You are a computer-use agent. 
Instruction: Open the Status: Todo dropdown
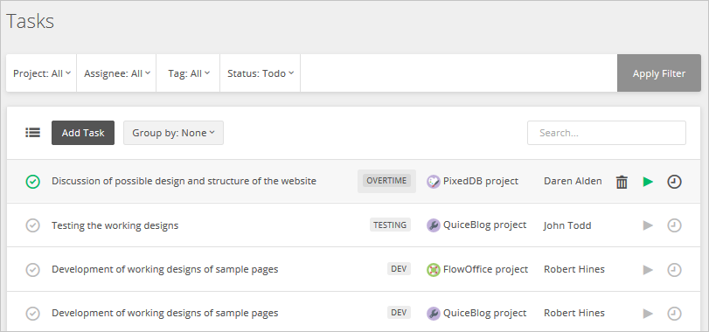(261, 73)
